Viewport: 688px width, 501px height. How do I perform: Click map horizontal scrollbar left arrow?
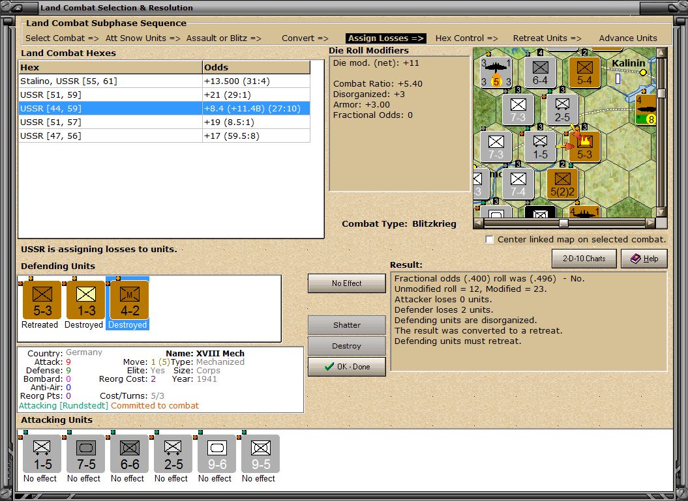pos(479,223)
